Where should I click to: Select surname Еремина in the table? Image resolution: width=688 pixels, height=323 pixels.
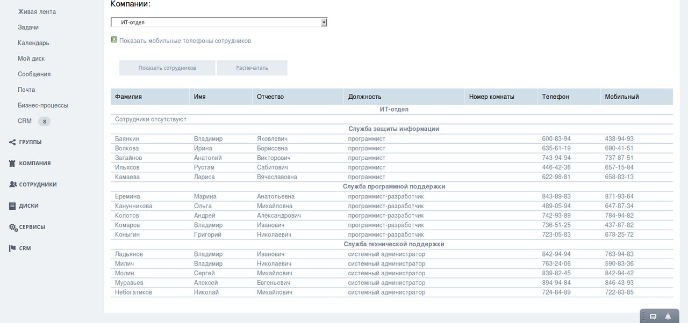pyautogui.click(x=127, y=196)
